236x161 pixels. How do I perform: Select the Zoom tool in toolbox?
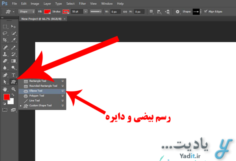point(13,89)
